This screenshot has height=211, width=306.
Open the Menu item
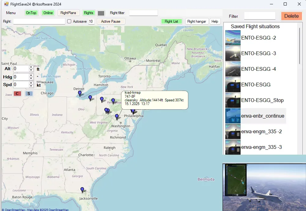[11, 13]
